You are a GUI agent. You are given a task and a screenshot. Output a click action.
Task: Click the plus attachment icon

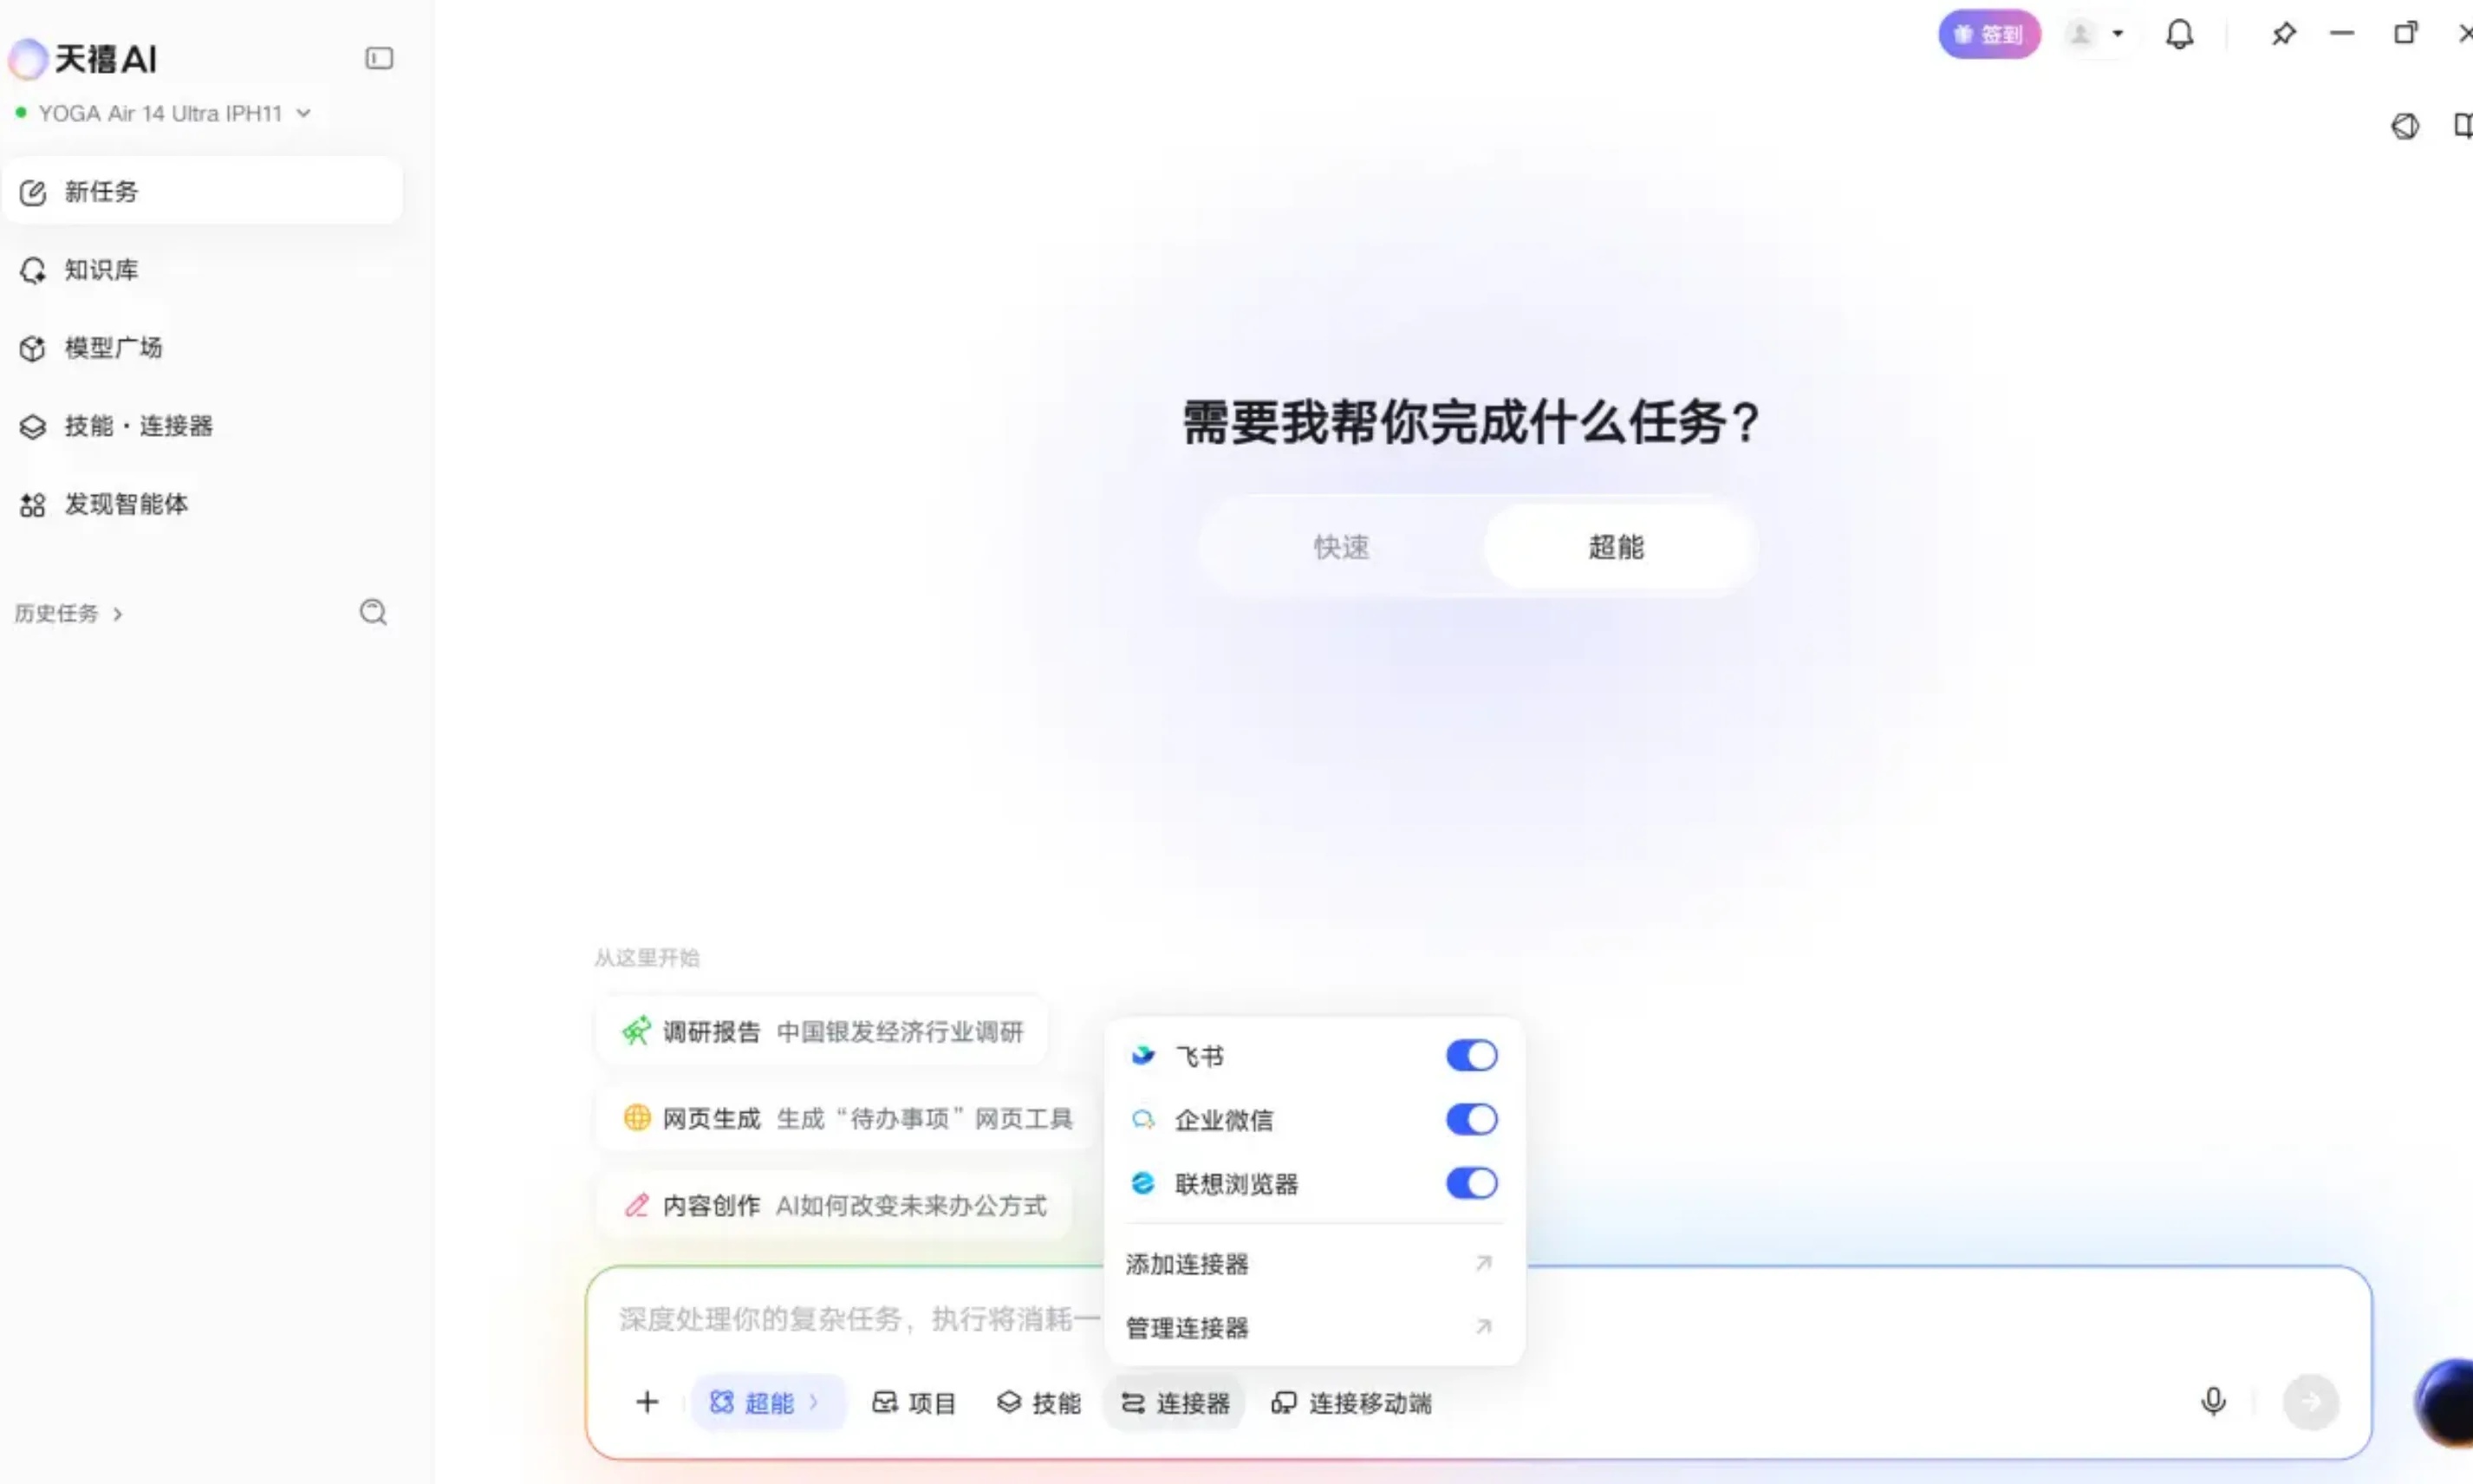[647, 1402]
